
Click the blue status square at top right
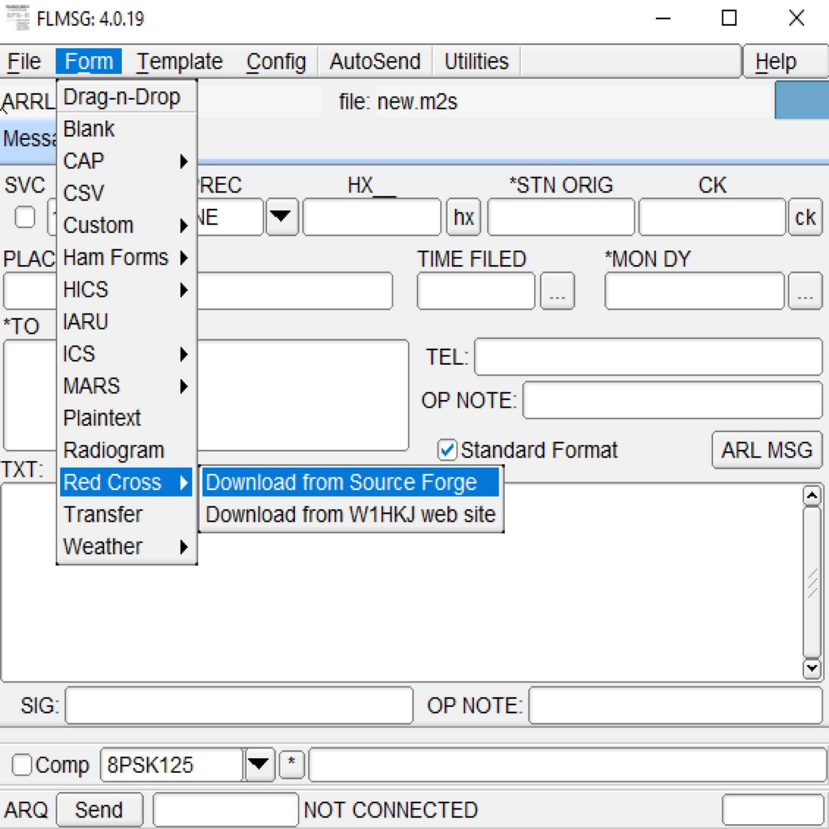pyautogui.click(x=802, y=100)
